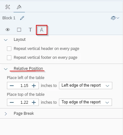Viewport: 123px width, 135px height.
Task: Enable Repeat vertical header on every page
Action: click(x=9, y=49)
